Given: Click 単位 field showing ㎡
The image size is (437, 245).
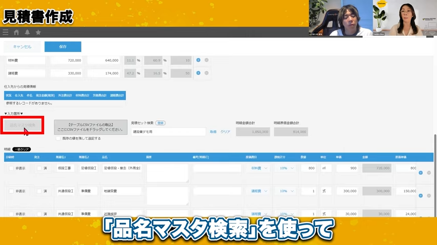Looking at the screenshot, I should [326, 168].
